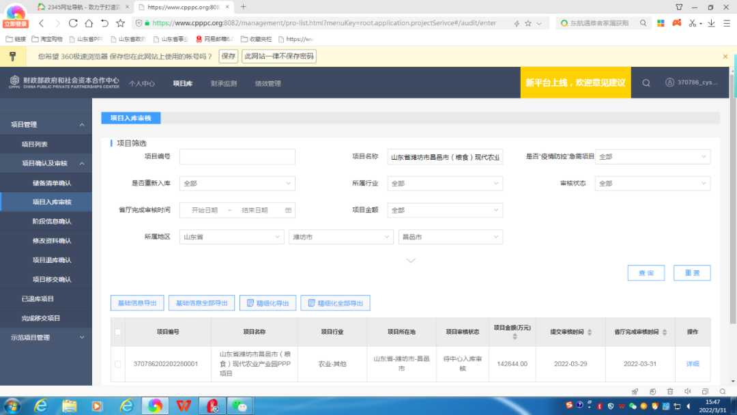Click the sort arrows for 项目金额 column
Image resolution: width=737 pixels, height=415 pixels.
tap(514, 337)
